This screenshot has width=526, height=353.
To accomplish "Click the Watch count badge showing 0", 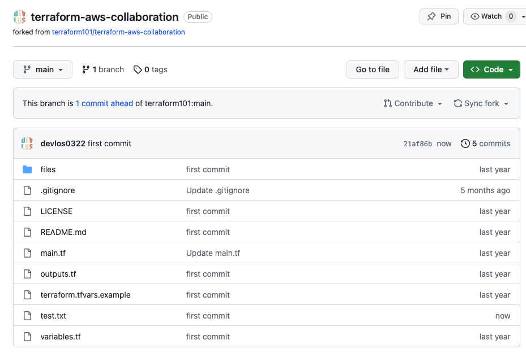I will (511, 16).
